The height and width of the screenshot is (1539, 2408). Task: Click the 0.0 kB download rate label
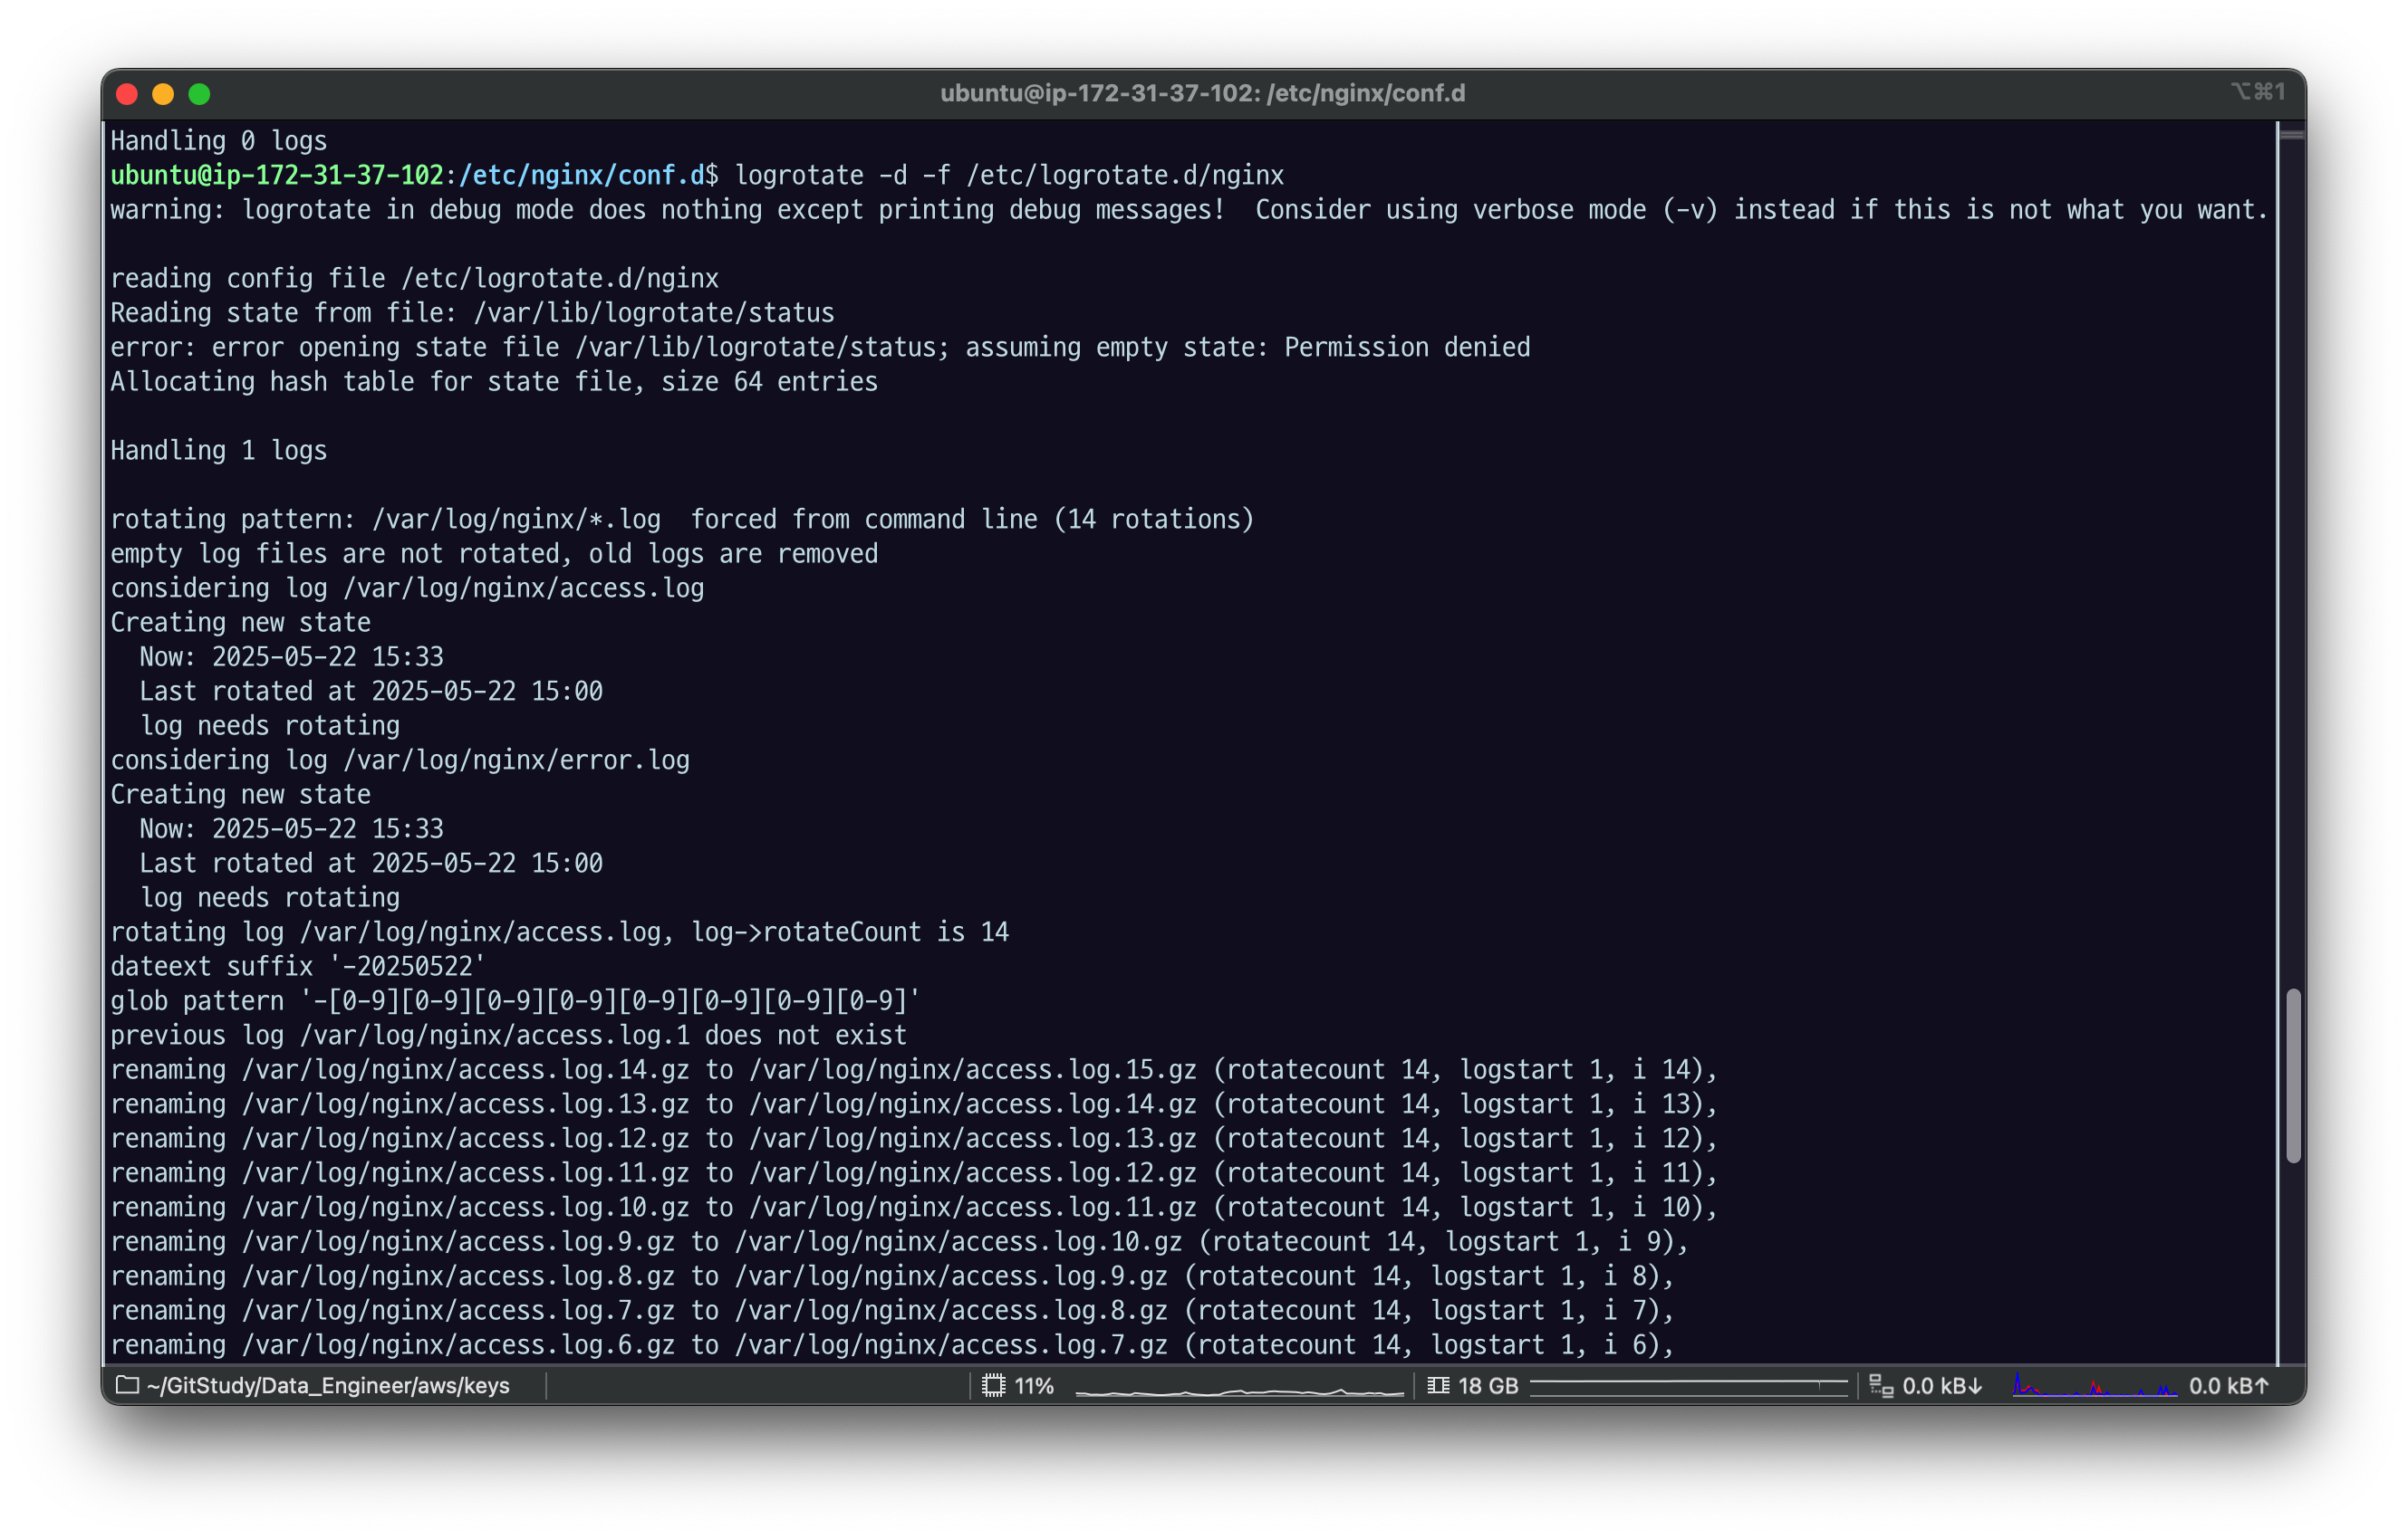1941,1385
